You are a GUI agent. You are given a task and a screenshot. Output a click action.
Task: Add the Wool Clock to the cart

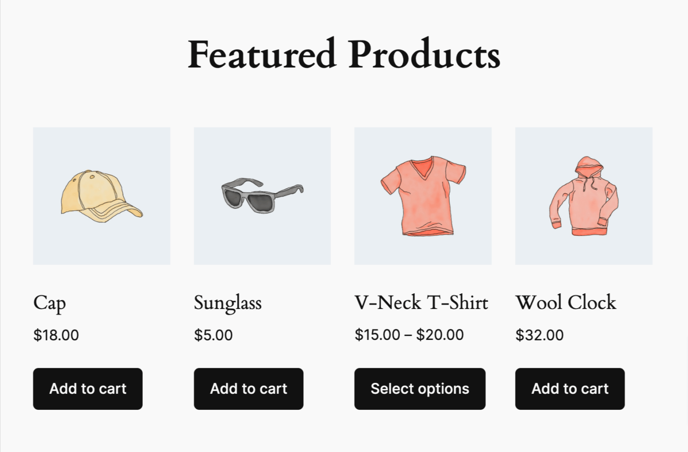point(570,389)
